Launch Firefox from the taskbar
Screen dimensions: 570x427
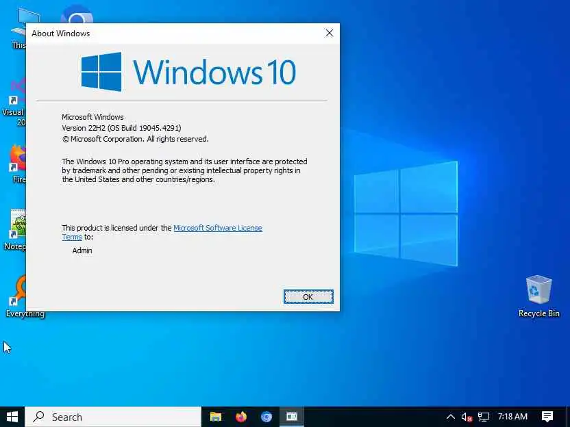241,417
